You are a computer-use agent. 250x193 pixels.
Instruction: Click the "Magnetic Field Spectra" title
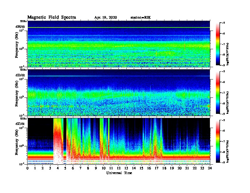(52, 17)
